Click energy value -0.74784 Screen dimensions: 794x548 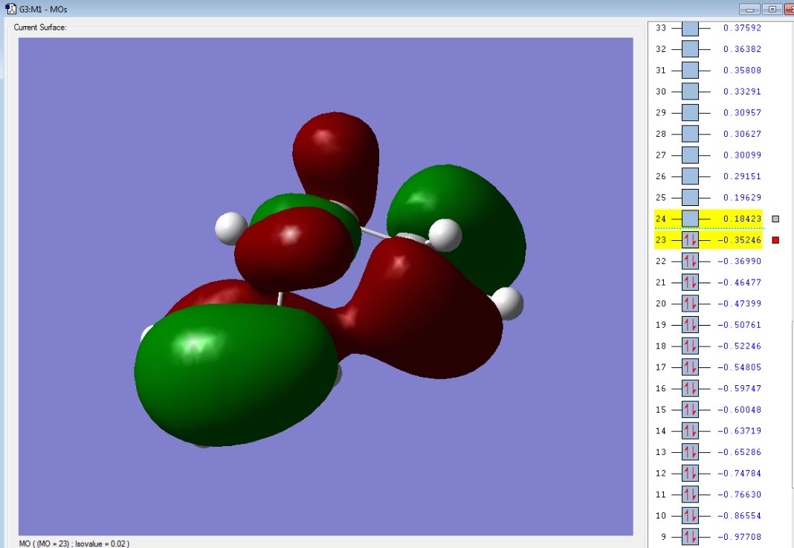point(739,474)
